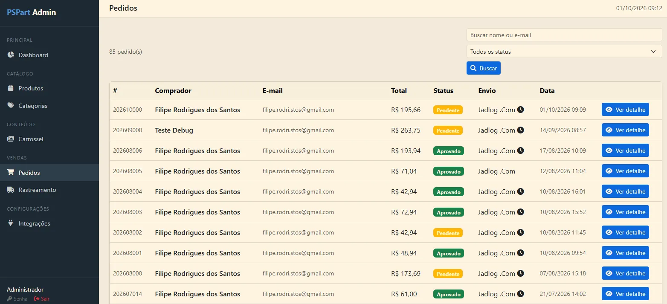Click Jadlog .Com in order 202608005 row
The width and height of the screenshot is (667, 304).
pyautogui.click(x=496, y=171)
